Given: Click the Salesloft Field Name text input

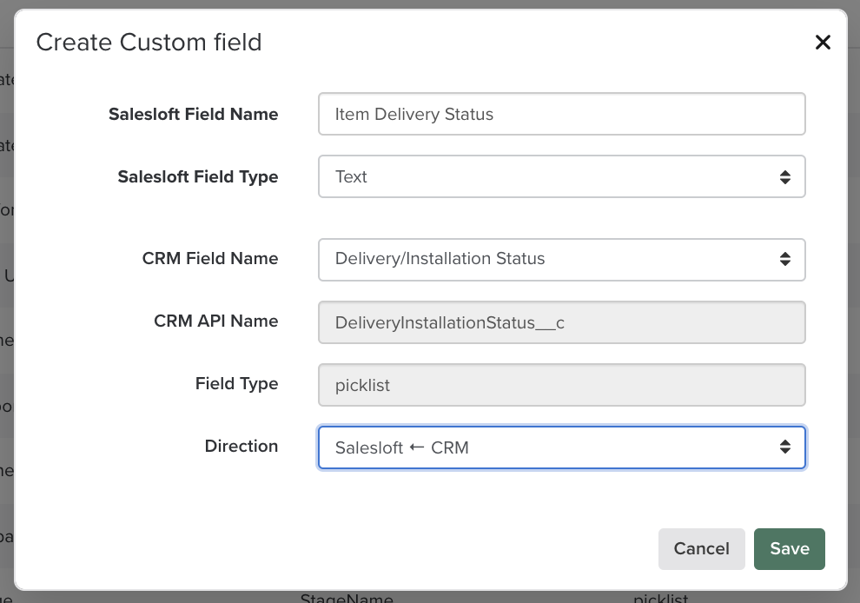Looking at the screenshot, I should pos(561,114).
